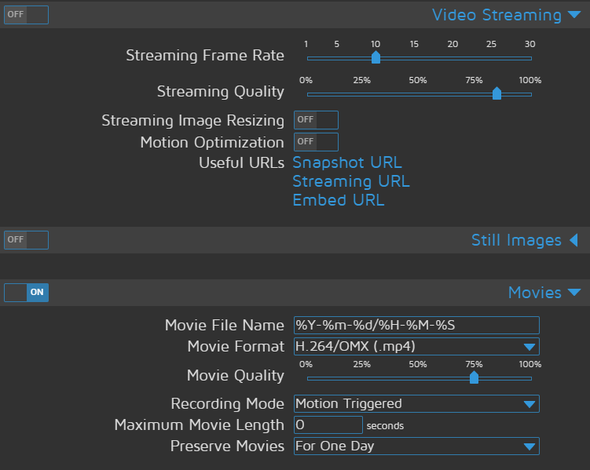Open the Embed URL link
The height and width of the screenshot is (470, 590).
pyautogui.click(x=339, y=200)
